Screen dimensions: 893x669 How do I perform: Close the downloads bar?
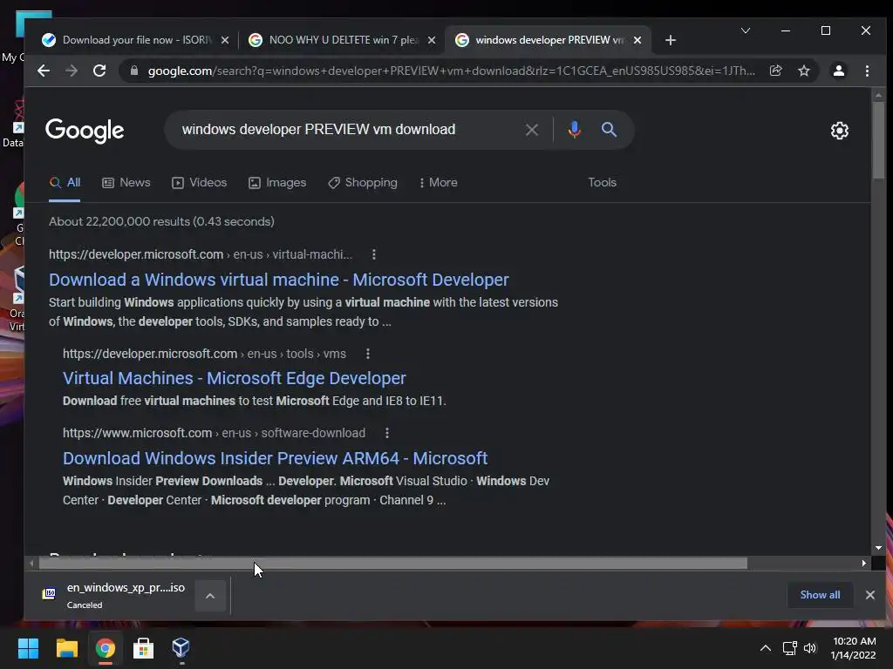[869, 595]
